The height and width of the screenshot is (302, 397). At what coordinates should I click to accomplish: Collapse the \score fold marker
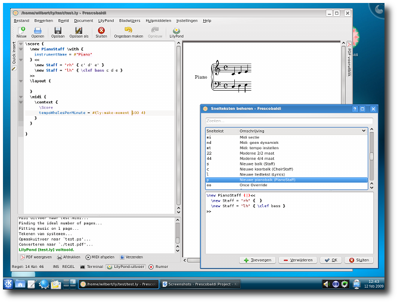click(x=21, y=44)
